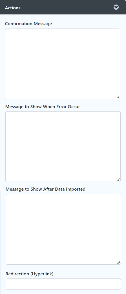The width and height of the screenshot is (126, 294).
Task: Click the Confirmation Message label
Action: coord(28,24)
